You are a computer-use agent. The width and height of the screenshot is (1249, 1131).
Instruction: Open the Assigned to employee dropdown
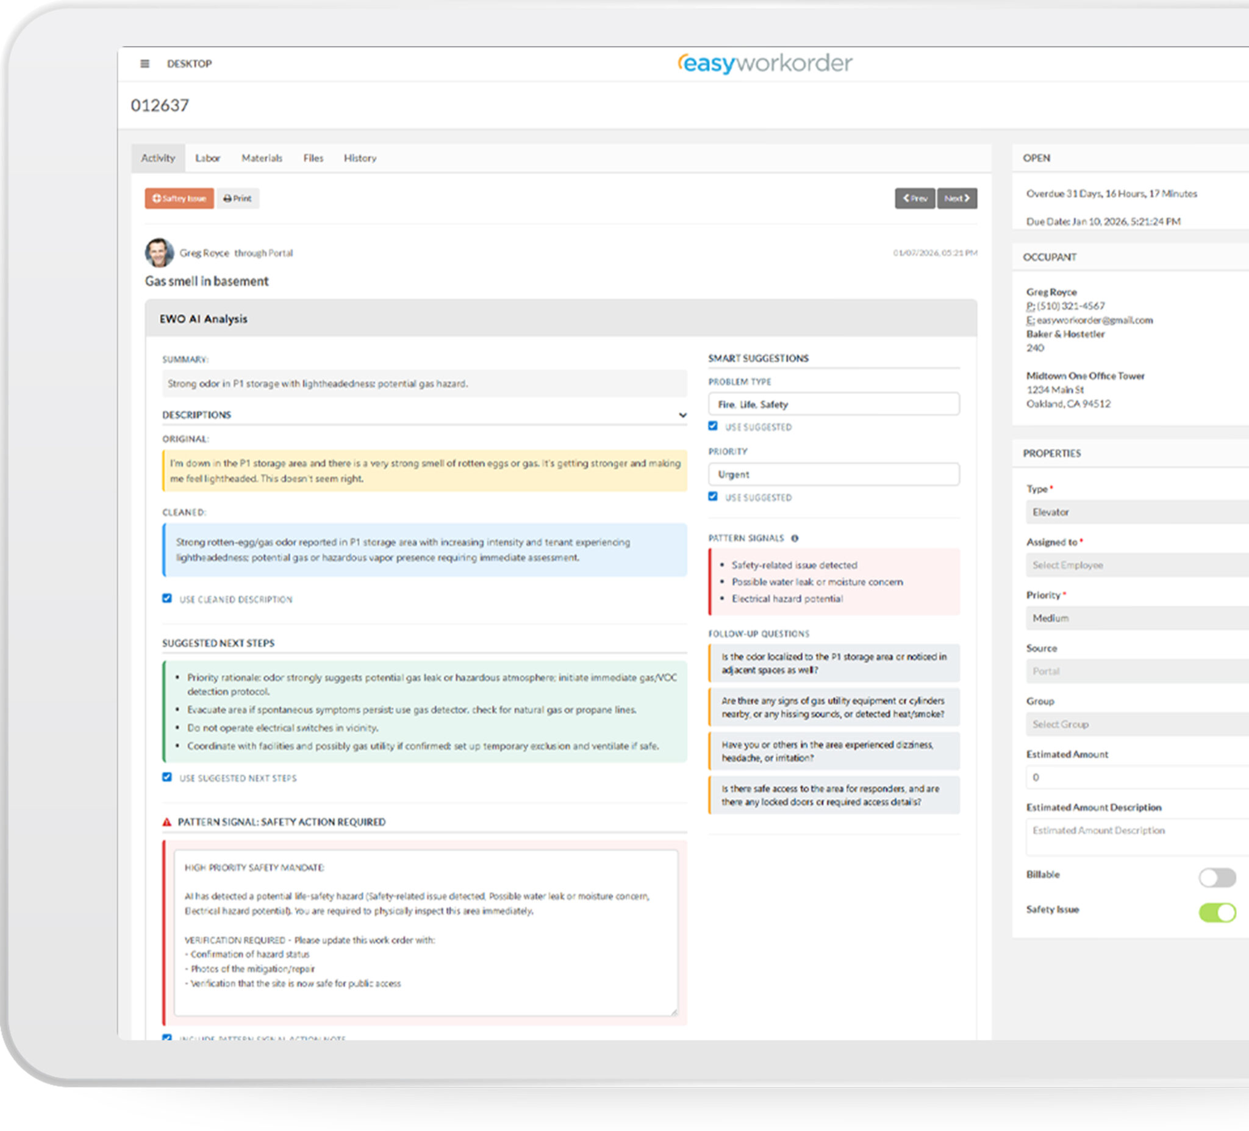(1137, 565)
